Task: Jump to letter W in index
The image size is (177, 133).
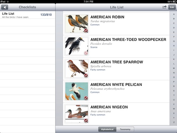Action: pos(174,109)
